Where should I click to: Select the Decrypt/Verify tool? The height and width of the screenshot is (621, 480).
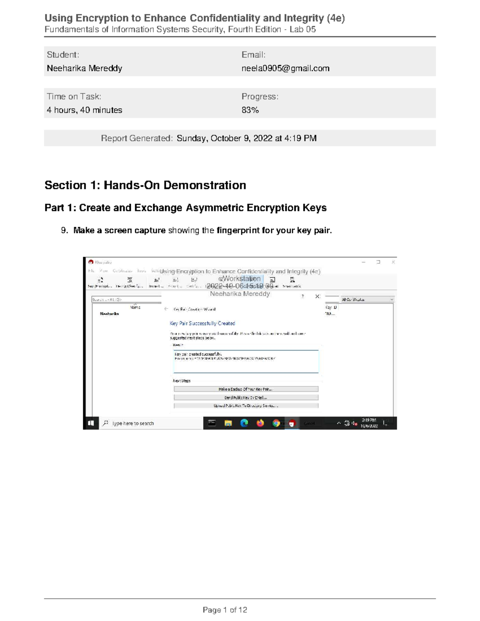coord(129,281)
